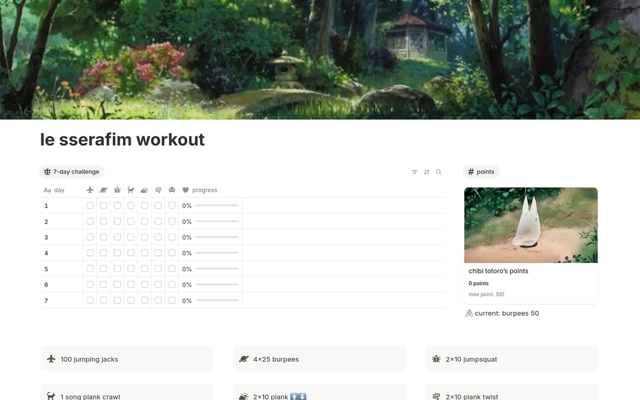The width and height of the screenshot is (640, 400).
Task: Click the chibi totoro card image
Action: tap(531, 225)
